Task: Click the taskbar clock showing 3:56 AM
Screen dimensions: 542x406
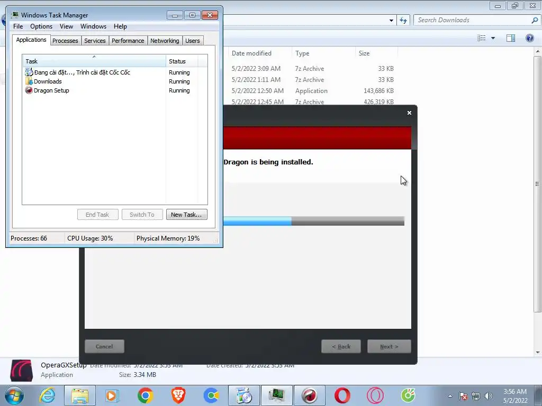Action: coord(515,396)
